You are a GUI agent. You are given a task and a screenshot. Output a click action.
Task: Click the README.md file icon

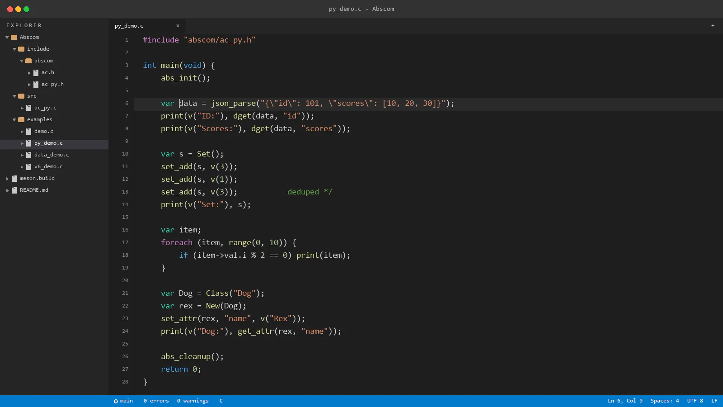(x=14, y=190)
